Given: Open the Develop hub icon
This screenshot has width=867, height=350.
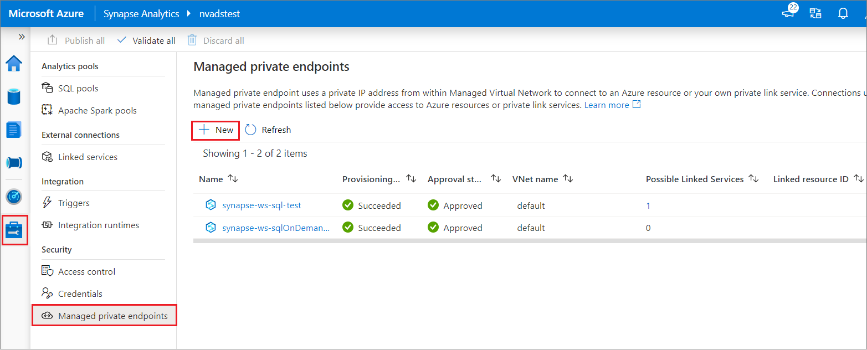Looking at the screenshot, I should pos(13,130).
